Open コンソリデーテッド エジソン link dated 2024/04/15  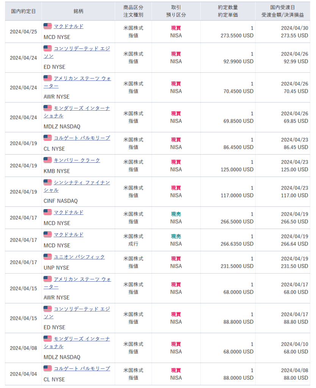(81, 309)
